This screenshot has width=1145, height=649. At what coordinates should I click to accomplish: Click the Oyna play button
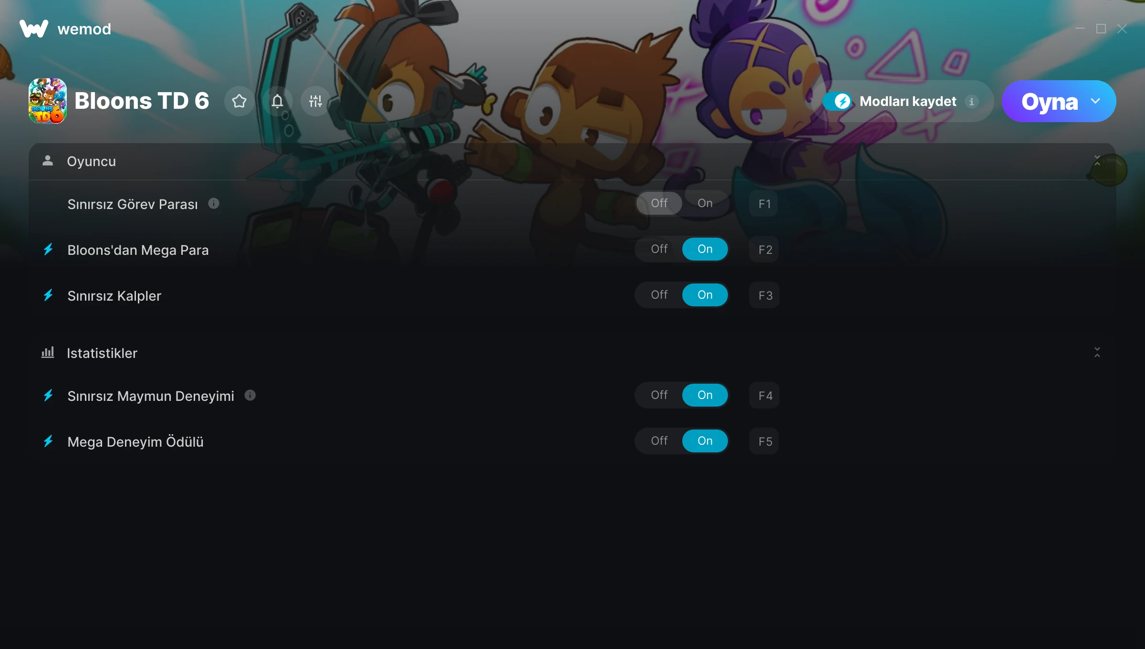tap(1050, 101)
